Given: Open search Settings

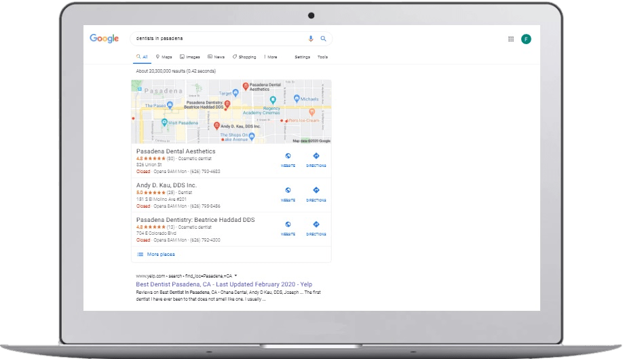Looking at the screenshot, I should click(303, 57).
